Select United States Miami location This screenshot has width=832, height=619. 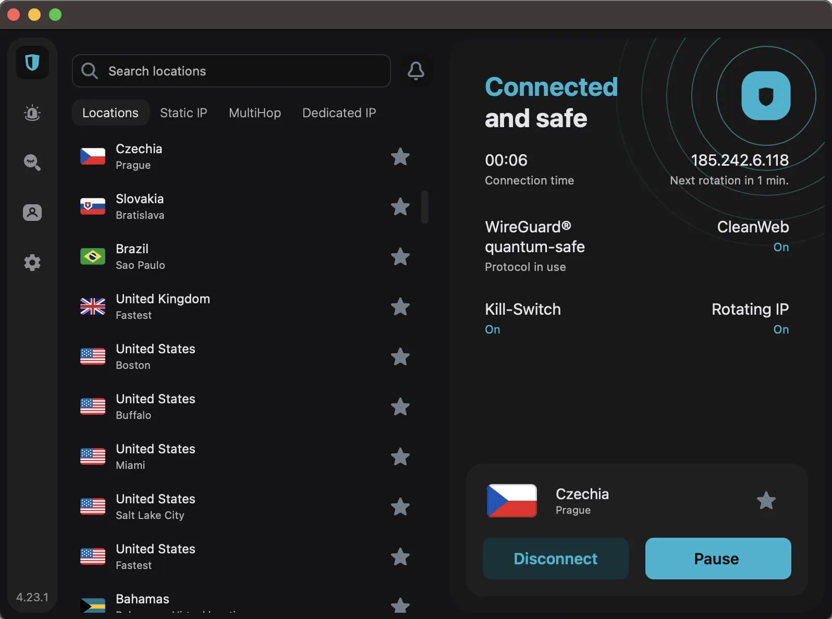245,456
